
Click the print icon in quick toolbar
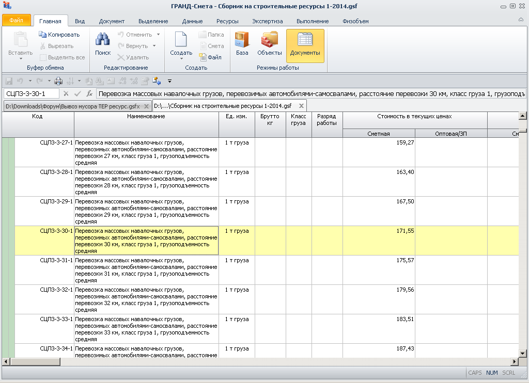(x=58, y=81)
